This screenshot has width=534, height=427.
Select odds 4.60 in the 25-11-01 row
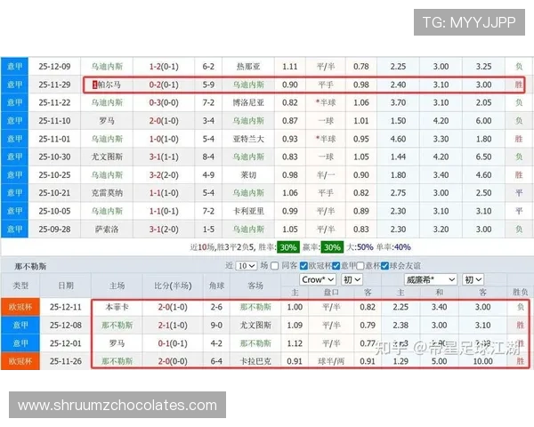tap(398, 139)
